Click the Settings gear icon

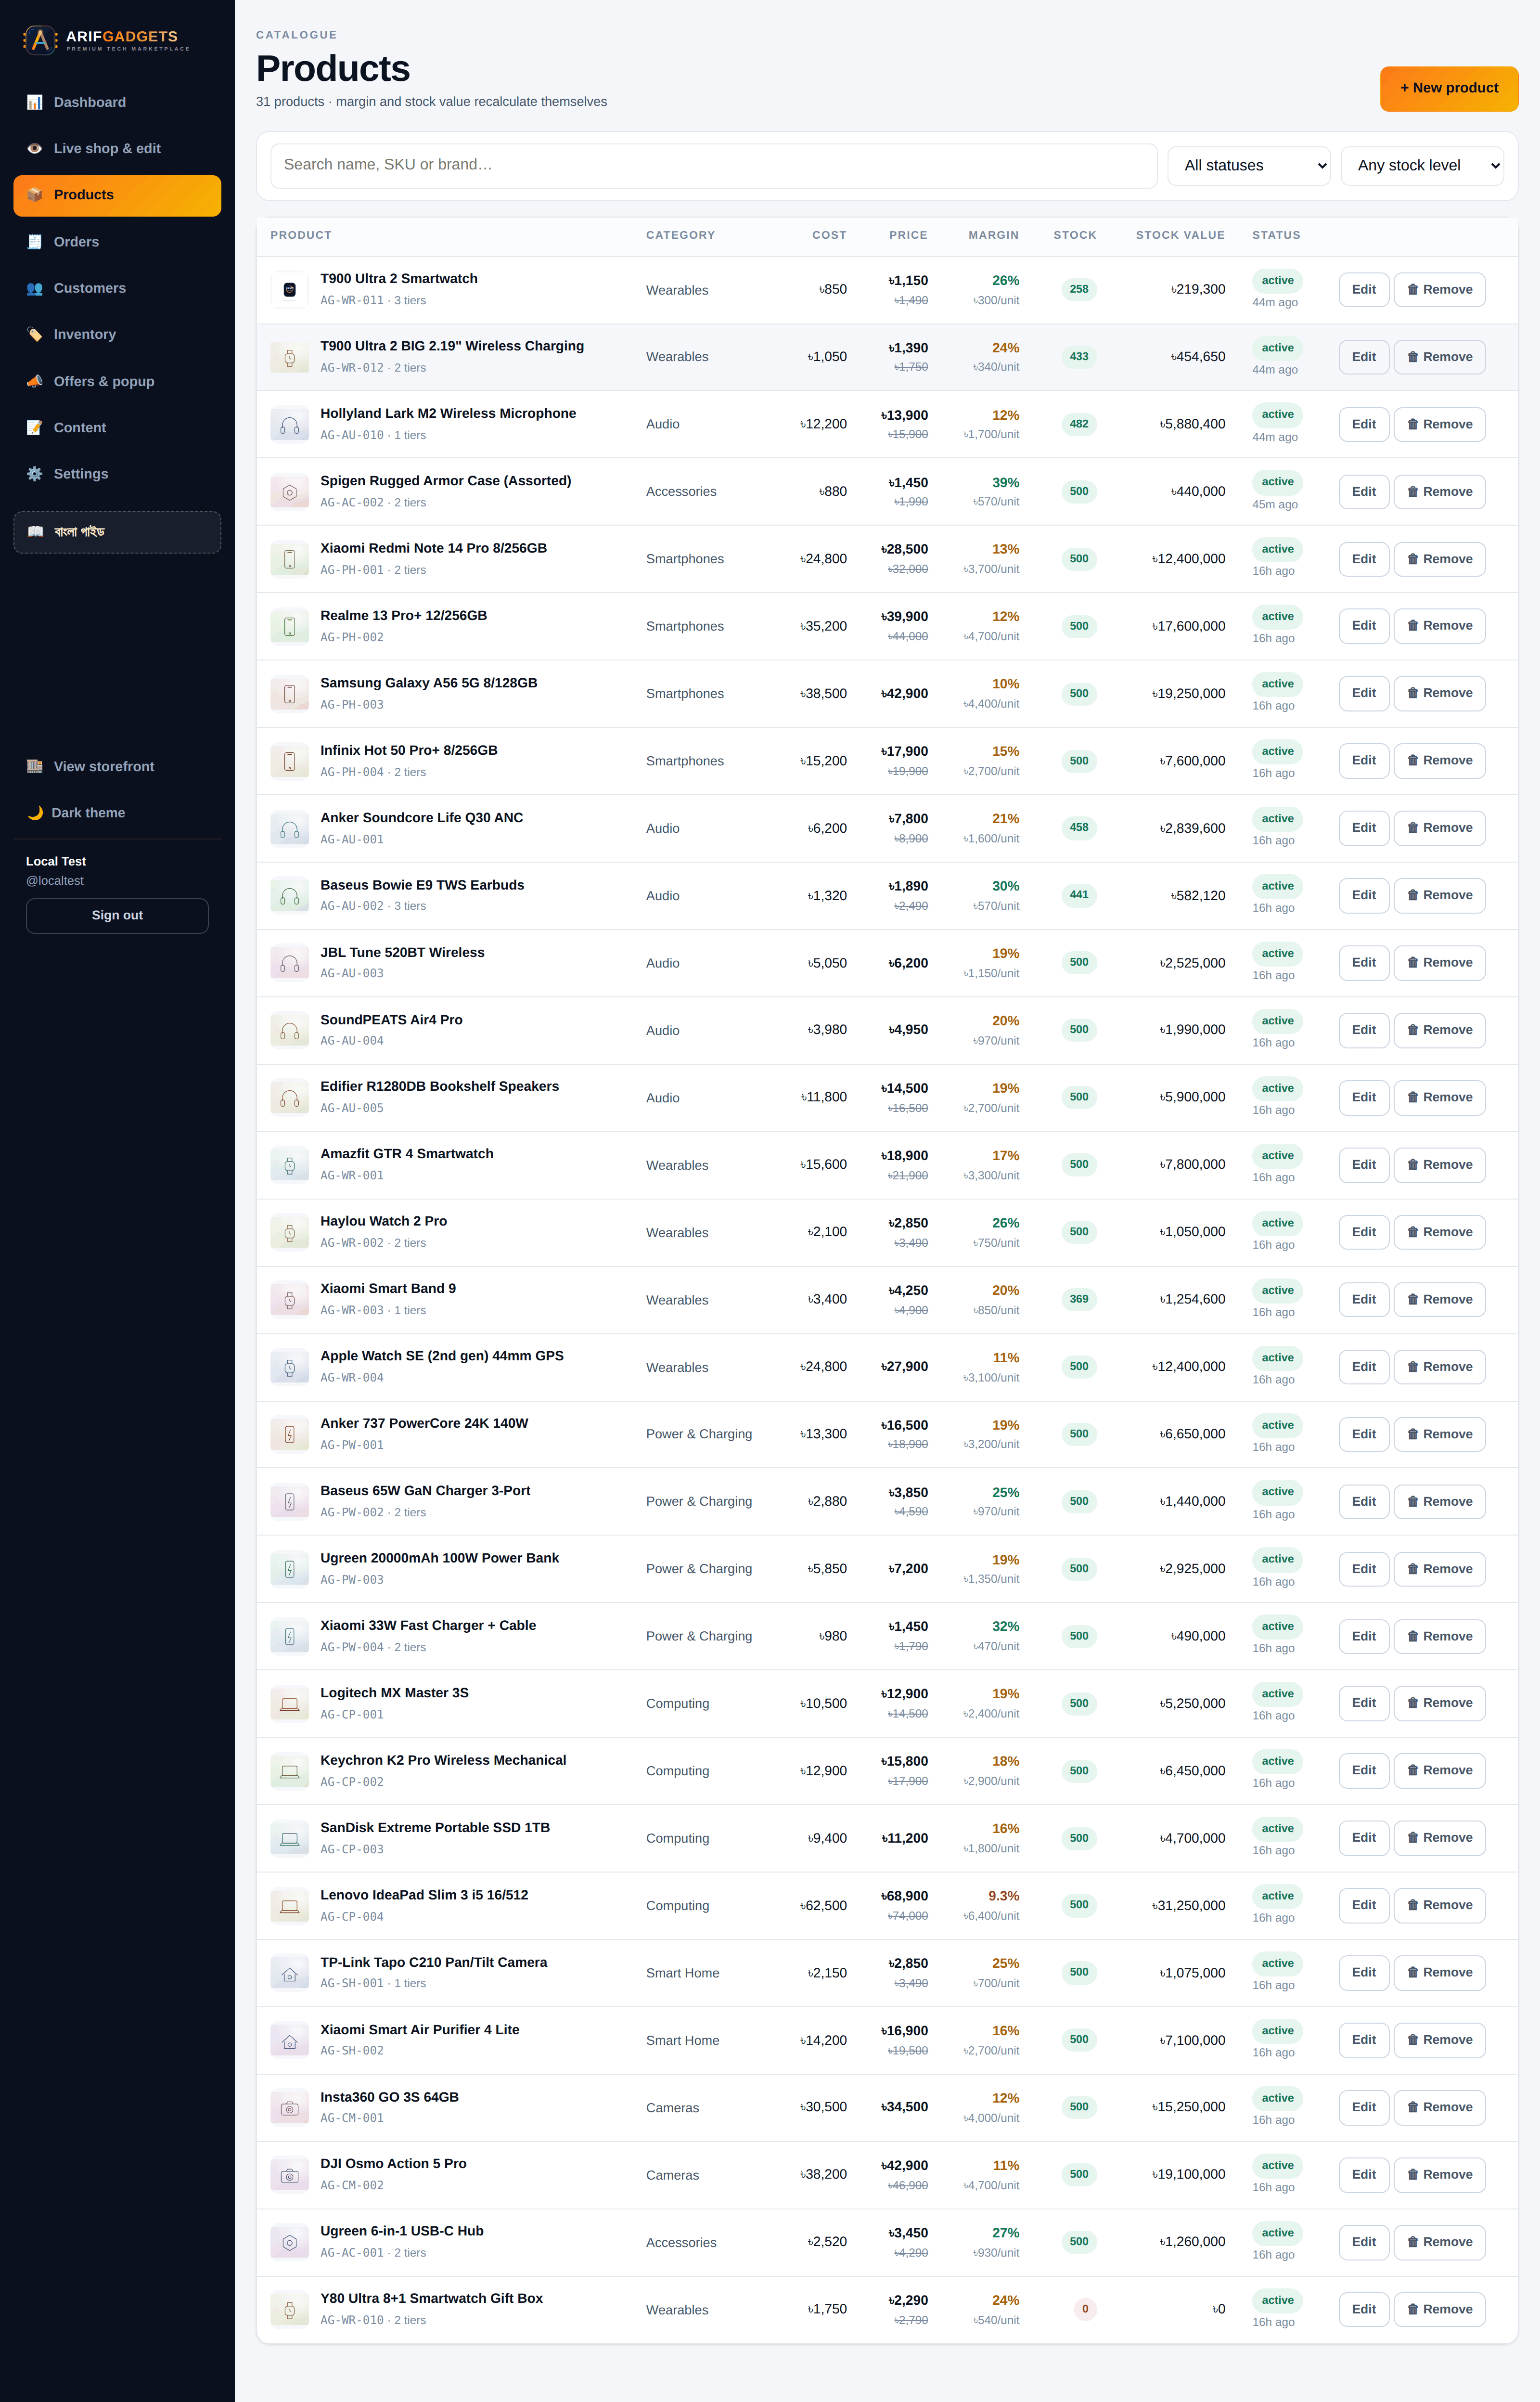tap(35, 474)
